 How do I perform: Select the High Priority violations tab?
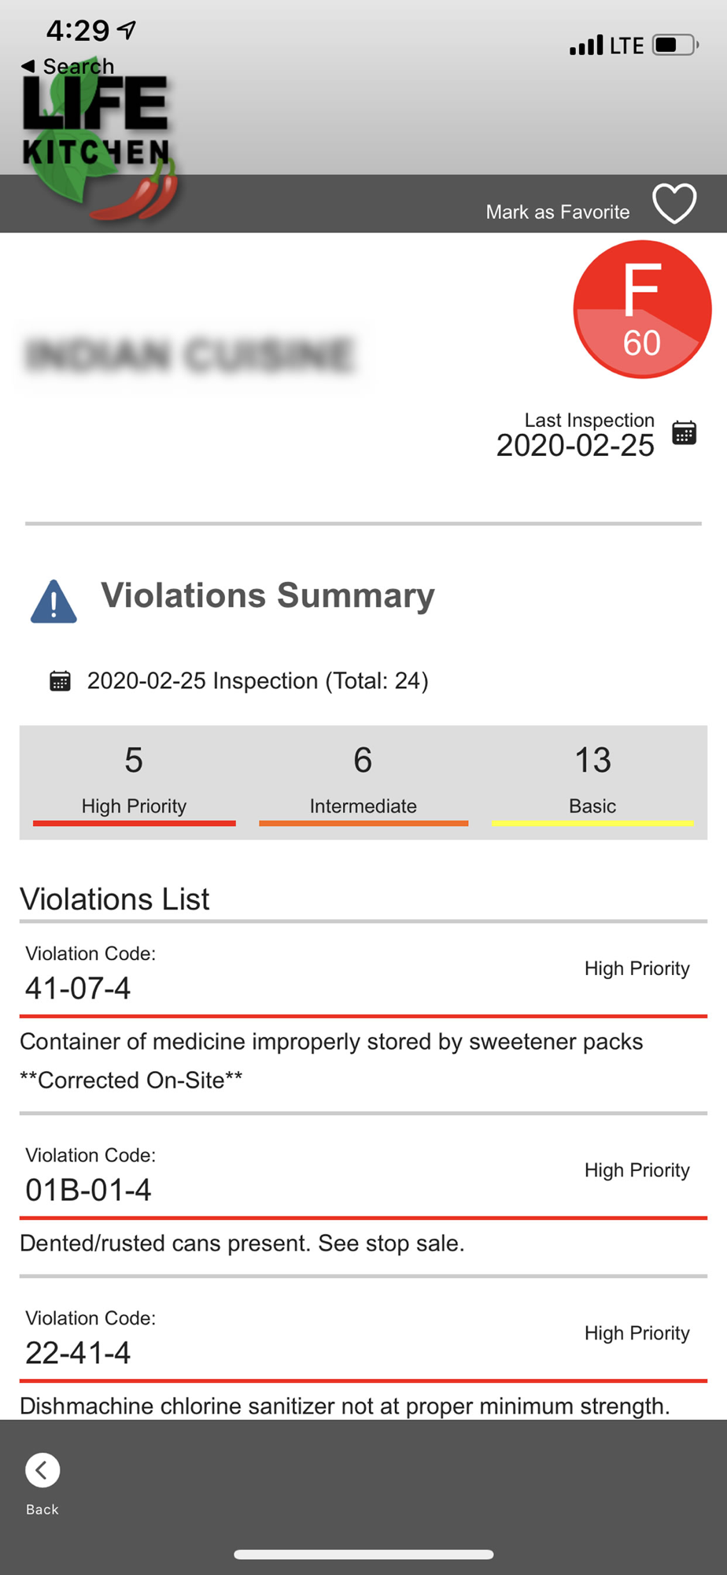click(134, 782)
